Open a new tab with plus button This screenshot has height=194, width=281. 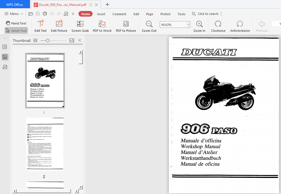pos(107,4)
